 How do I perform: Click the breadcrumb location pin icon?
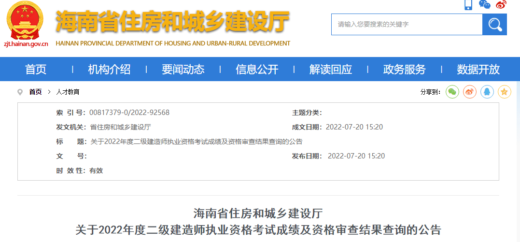pyautogui.click(x=20, y=92)
